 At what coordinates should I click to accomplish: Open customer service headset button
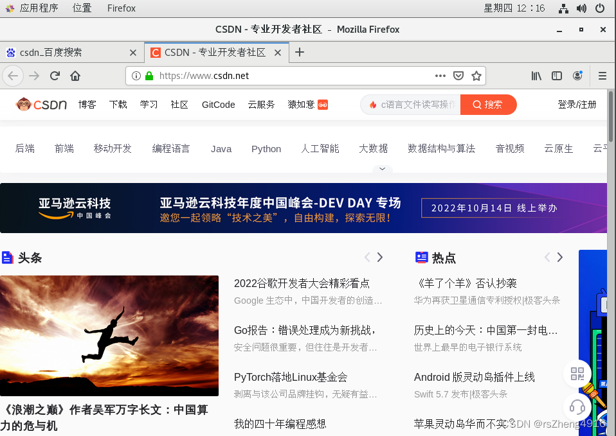tap(577, 407)
